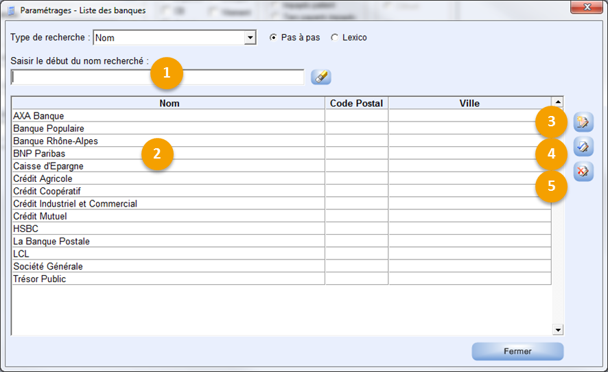Click the eraser icon to clear search

(320, 77)
